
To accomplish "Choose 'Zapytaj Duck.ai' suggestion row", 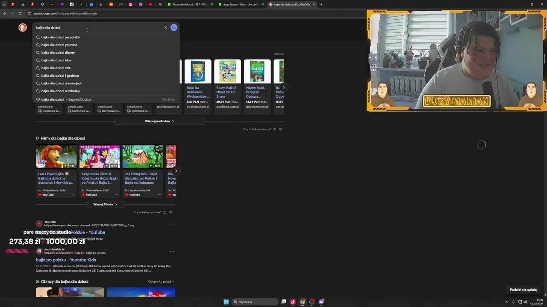I will point(106,99).
